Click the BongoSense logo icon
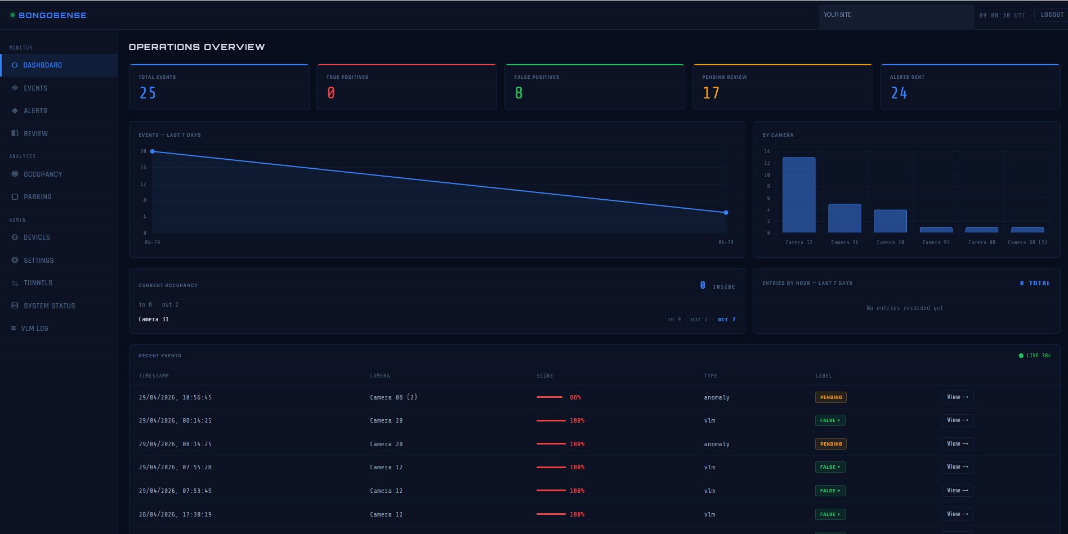This screenshot has width=1068, height=534. click(x=12, y=15)
